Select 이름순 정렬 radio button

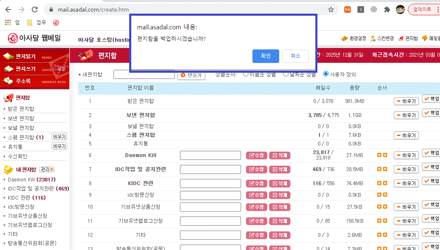point(246,74)
